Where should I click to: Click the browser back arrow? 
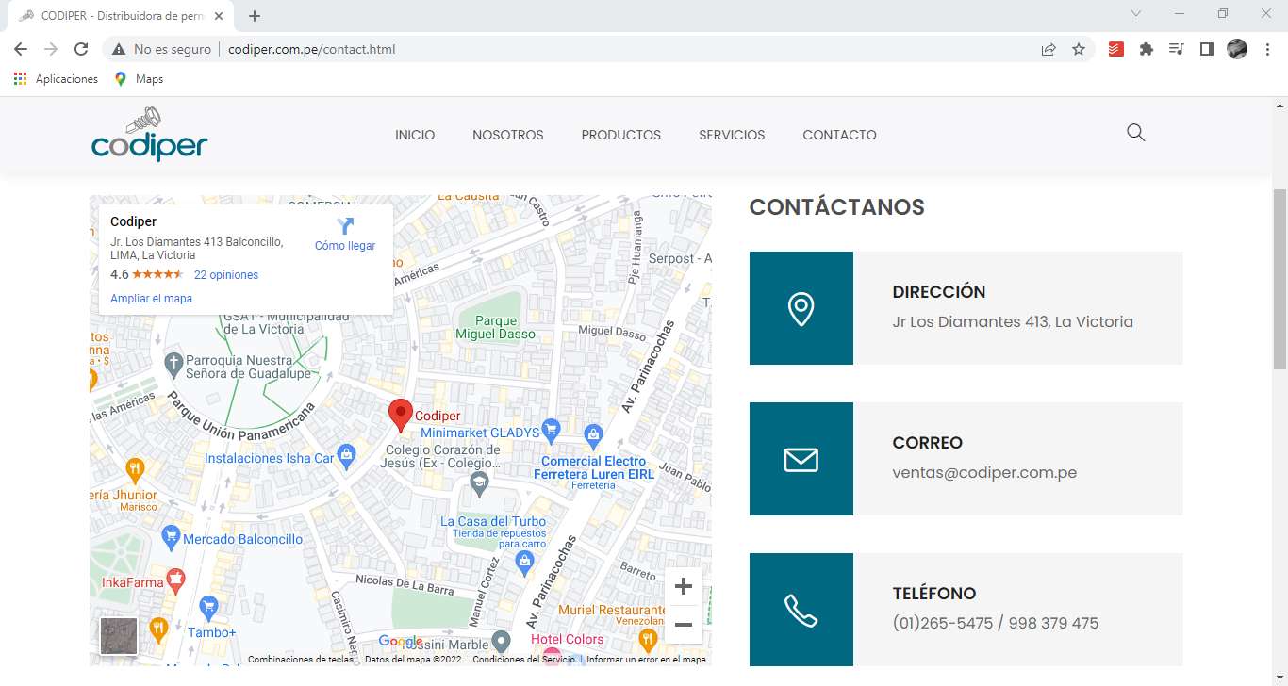point(21,49)
